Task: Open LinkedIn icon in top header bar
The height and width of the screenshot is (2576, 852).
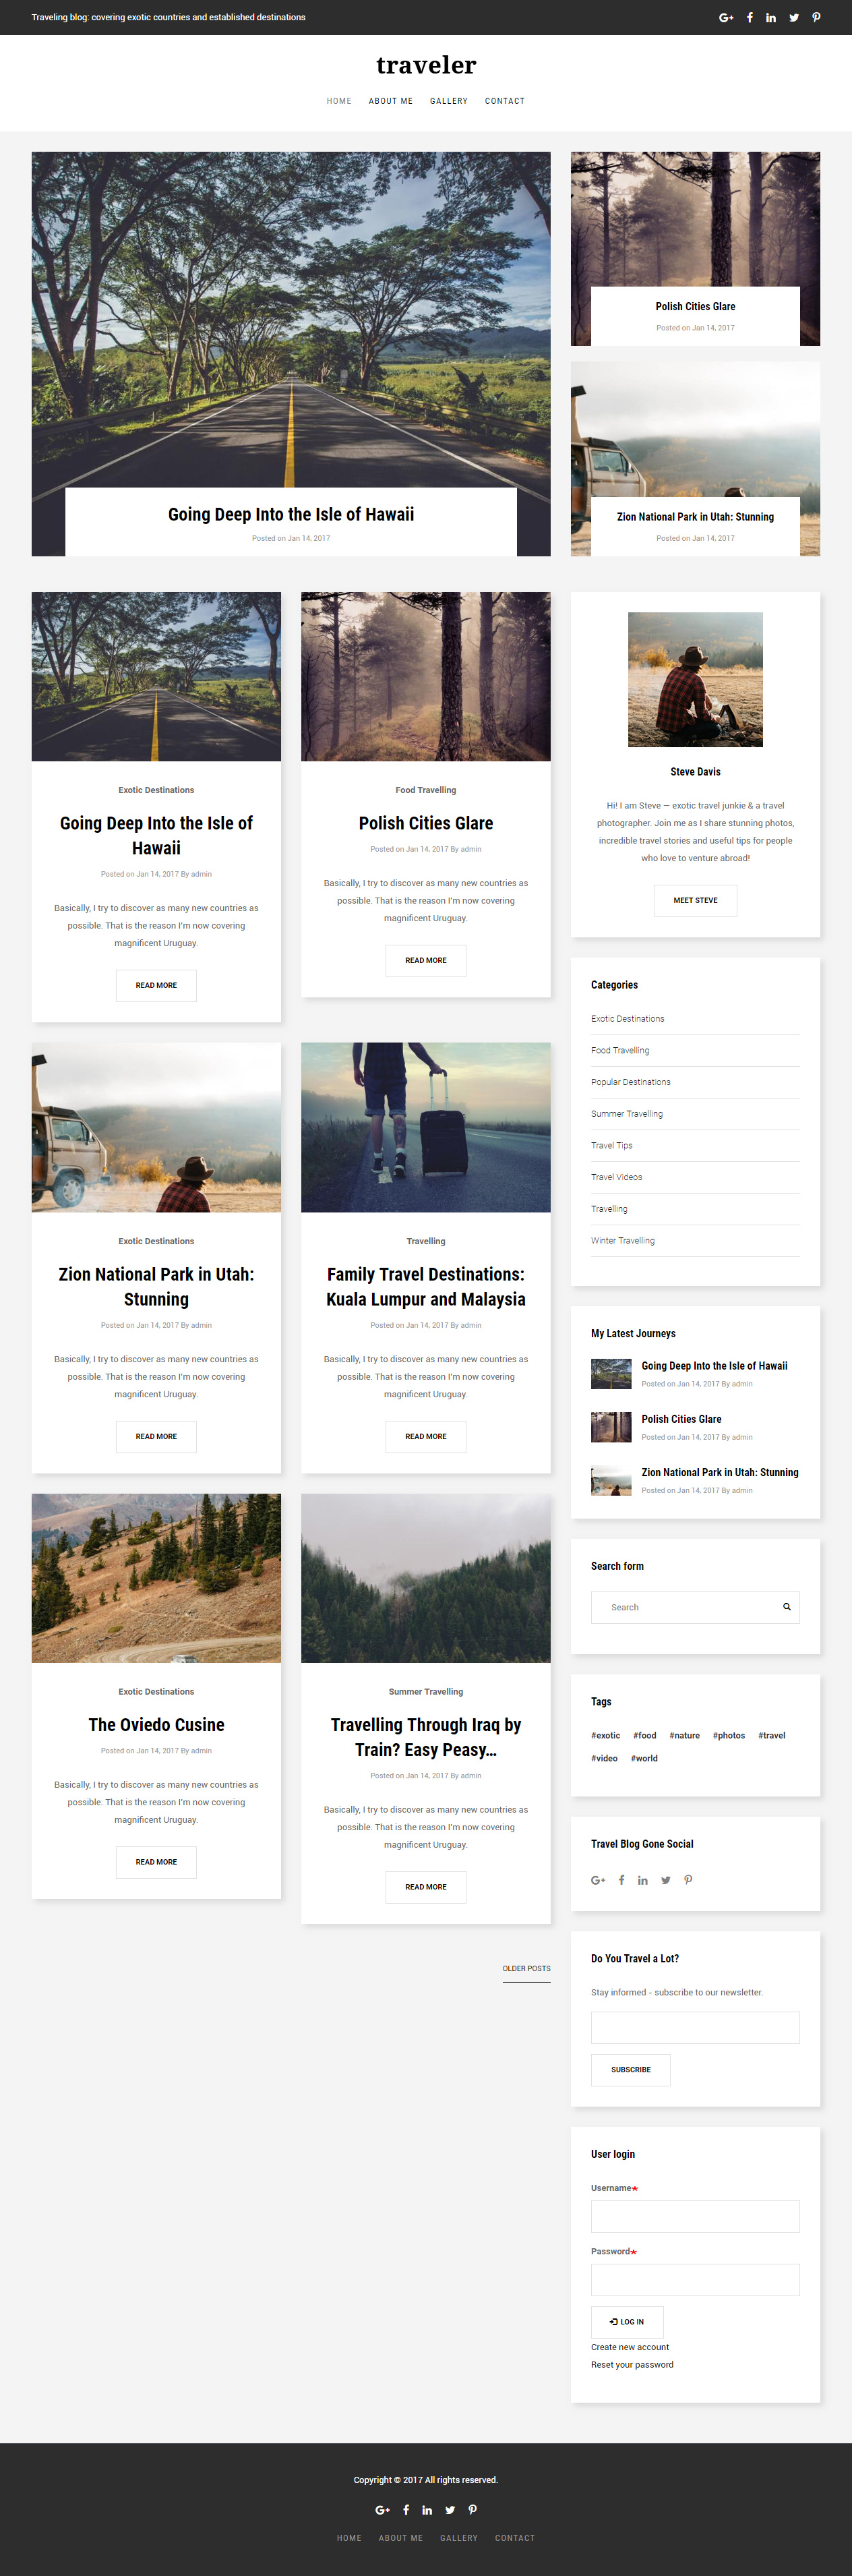Action: coord(771,17)
